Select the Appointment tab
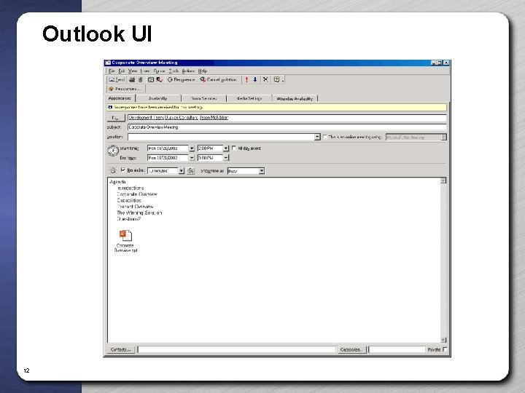The height and width of the screenshot is (393, 525). point(120,98)
